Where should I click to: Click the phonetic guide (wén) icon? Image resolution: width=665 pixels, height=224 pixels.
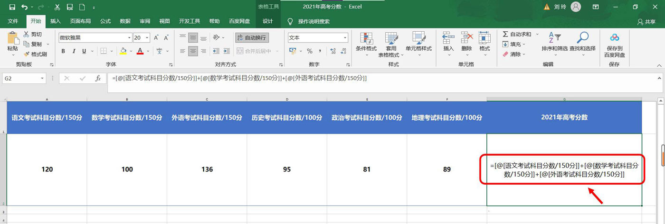tap(159, 51)
